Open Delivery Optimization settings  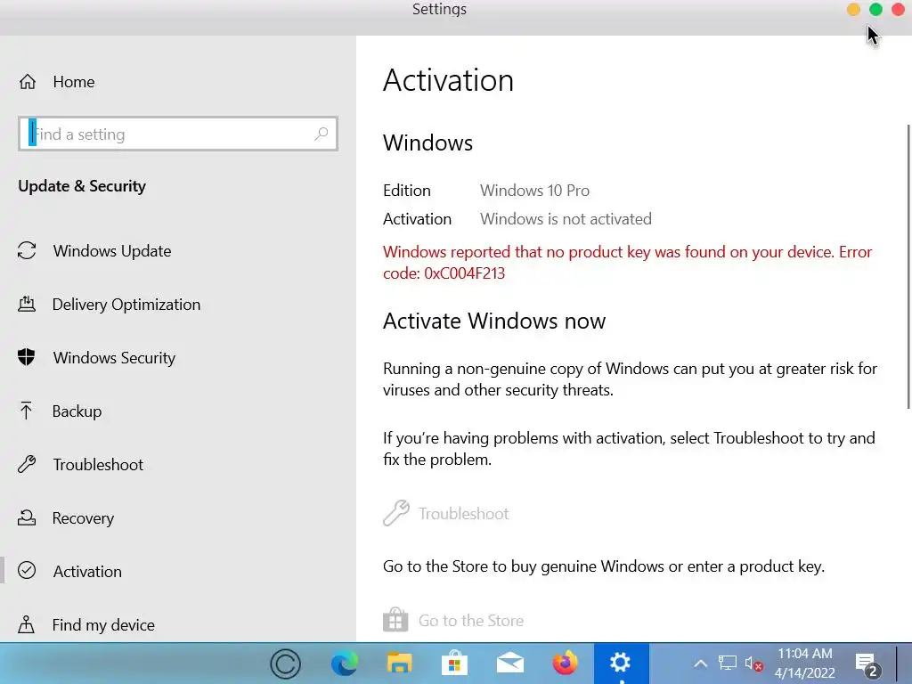click(178, 305)
